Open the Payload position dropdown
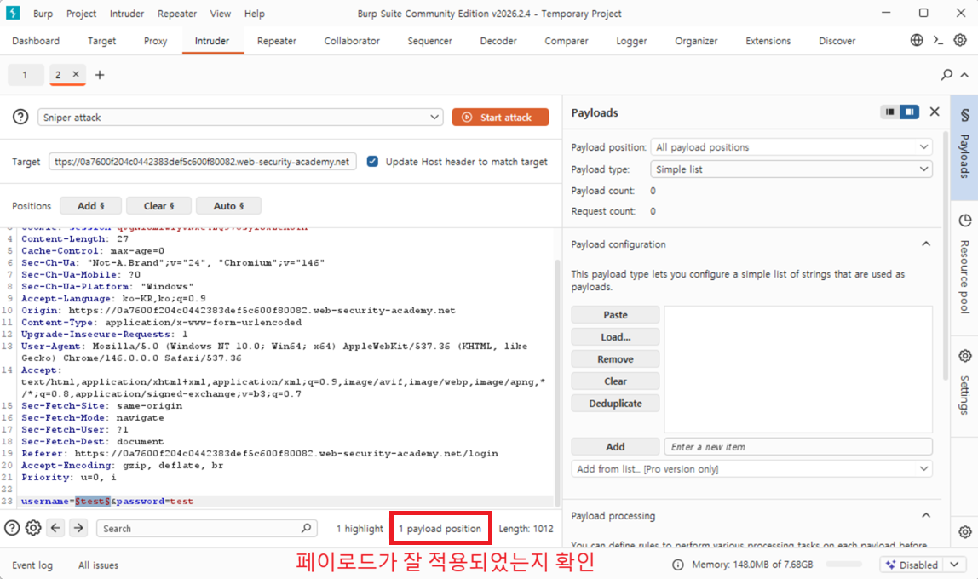 point(791,147)
